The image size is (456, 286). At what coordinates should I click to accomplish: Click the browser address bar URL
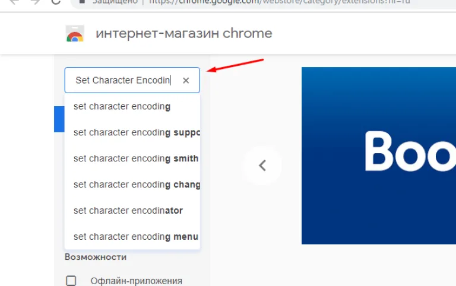pyautogui.click(x=279, y=2)
